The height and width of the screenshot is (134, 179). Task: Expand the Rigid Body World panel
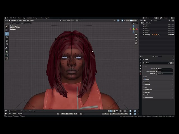(x=158, y=90)
